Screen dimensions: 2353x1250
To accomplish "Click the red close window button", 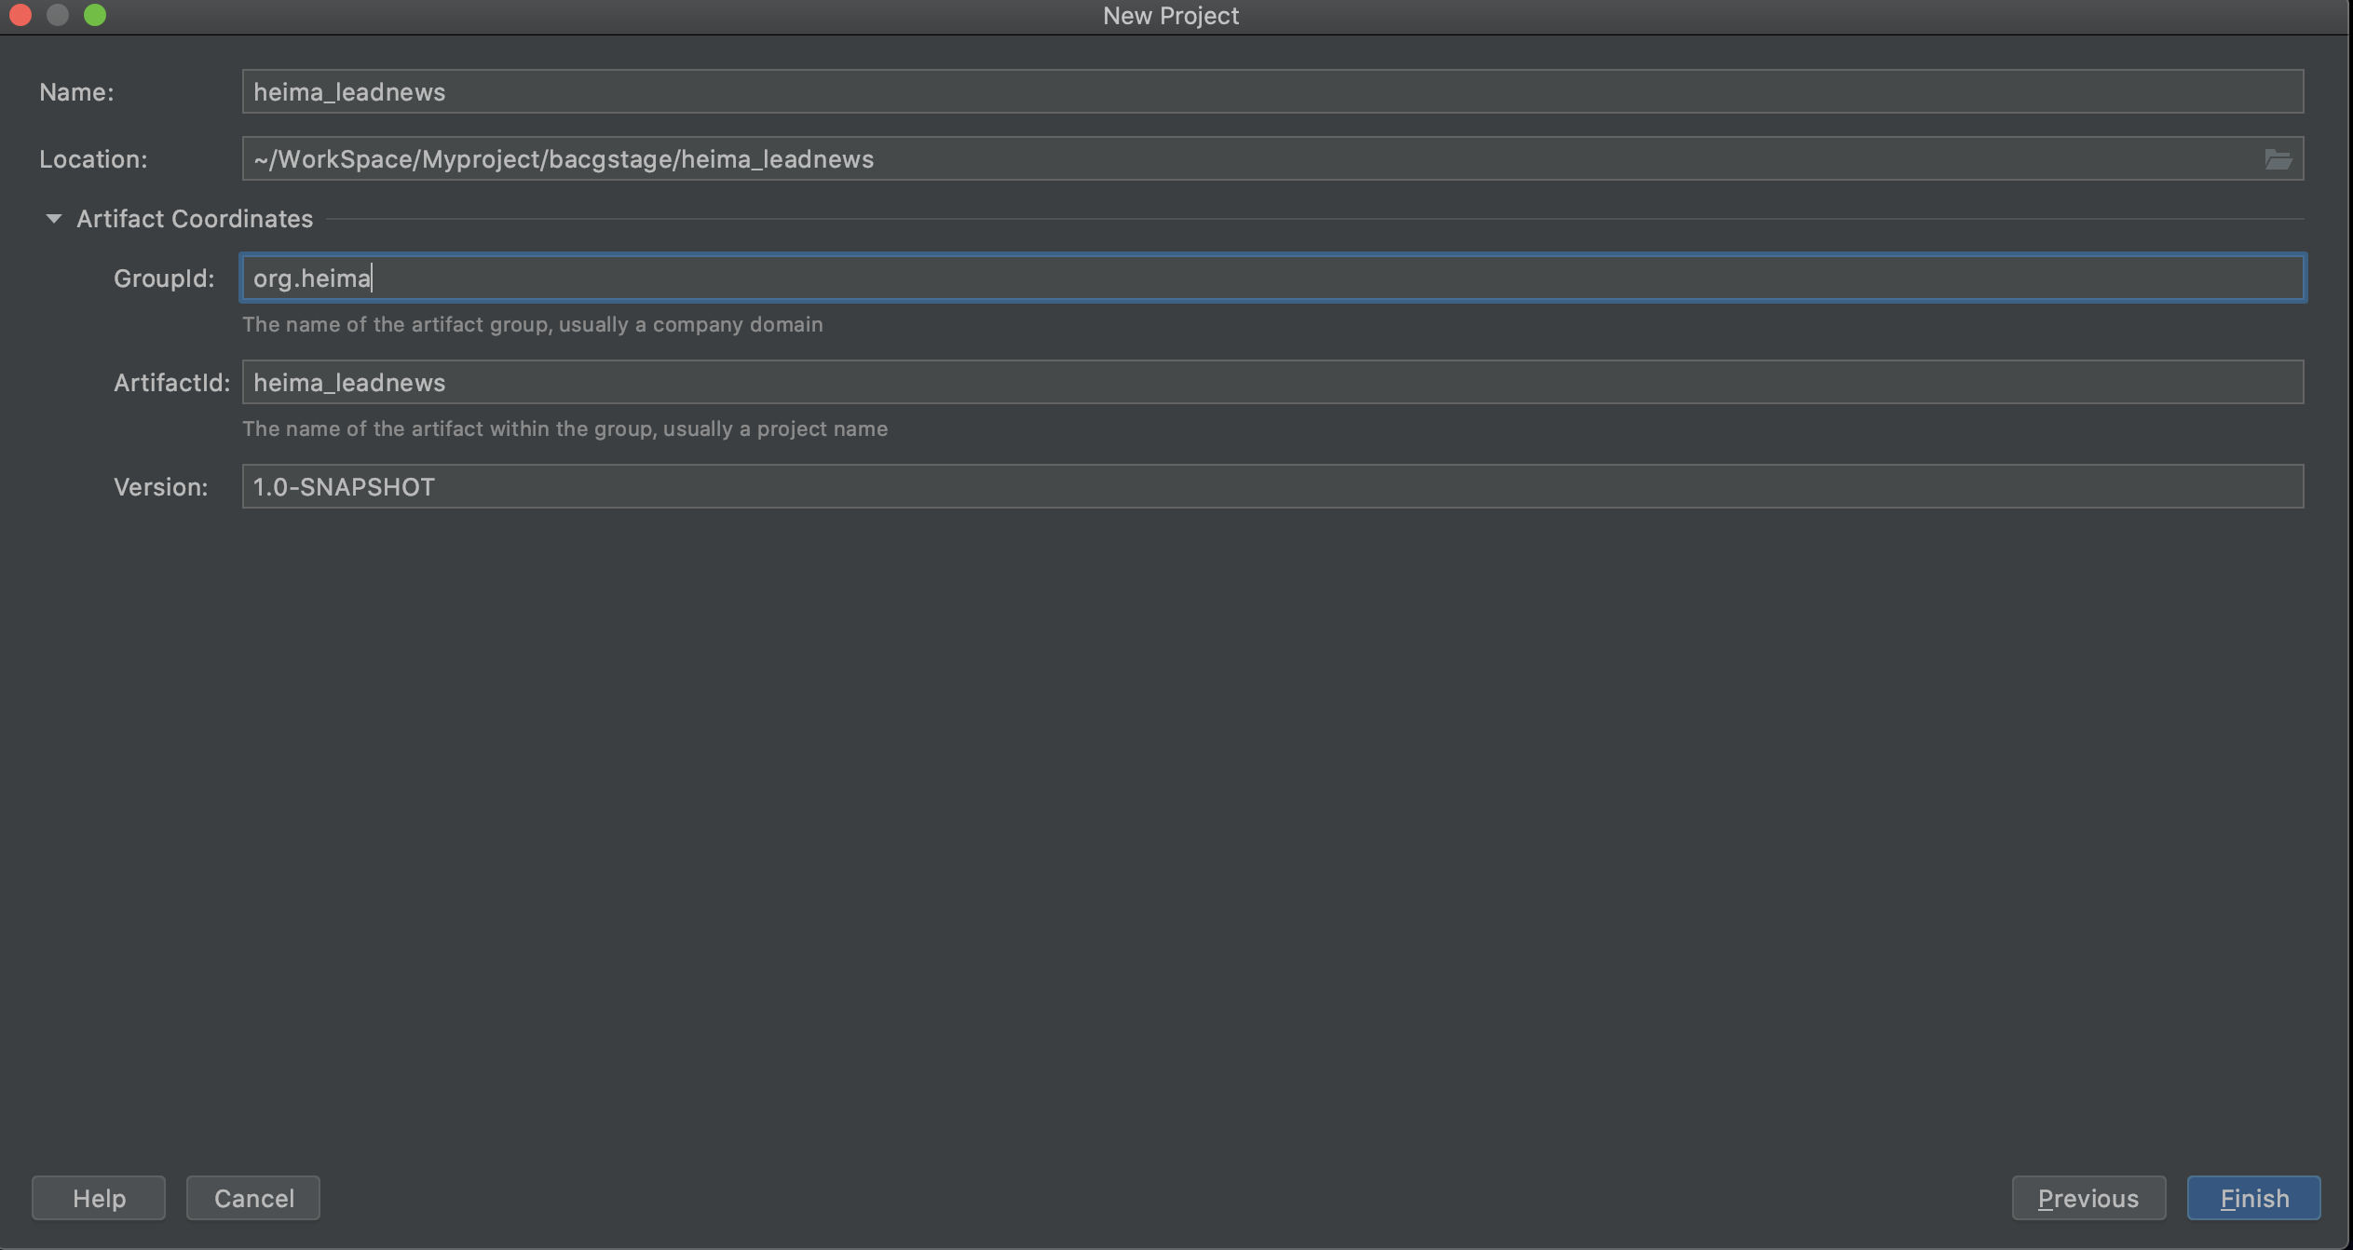I will [x=20, y=15].
